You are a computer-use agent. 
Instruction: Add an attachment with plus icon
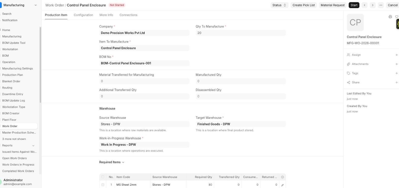tap(396, 64)
